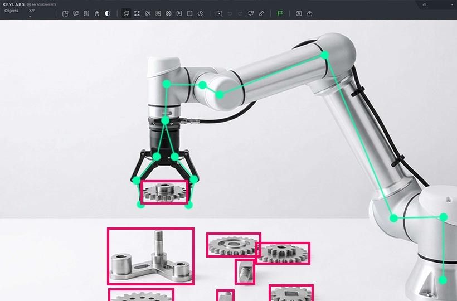Image resolution: width=457 pixels, height=301 pixels.
Task: Click the overlapping panels icon left of comment bubble
Action: pyautogui.click(x=65, y=13)
